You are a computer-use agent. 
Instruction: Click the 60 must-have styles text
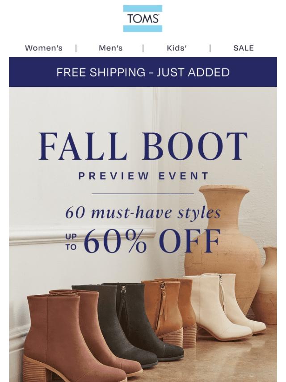point(143,212)
